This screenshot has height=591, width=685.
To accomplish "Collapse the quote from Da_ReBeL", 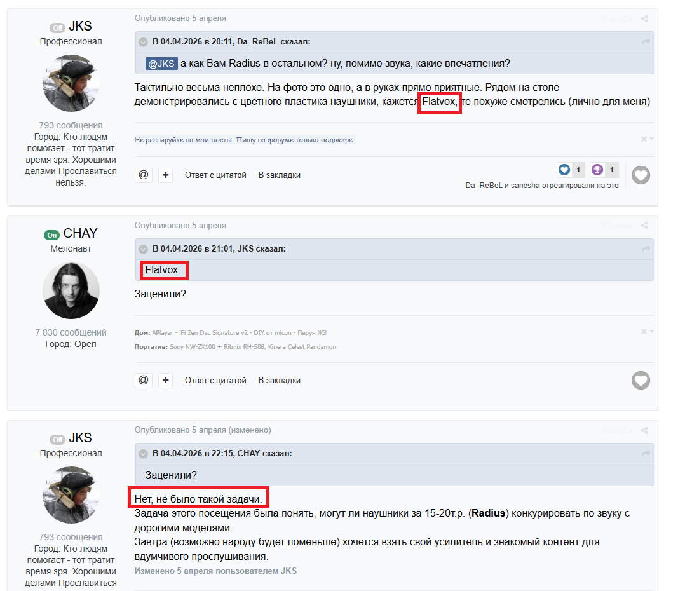I will (144, 43).
